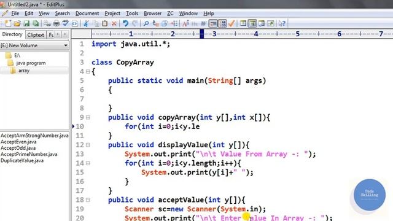Open the Document menu
Screen dimensions: 393x221
87,14
